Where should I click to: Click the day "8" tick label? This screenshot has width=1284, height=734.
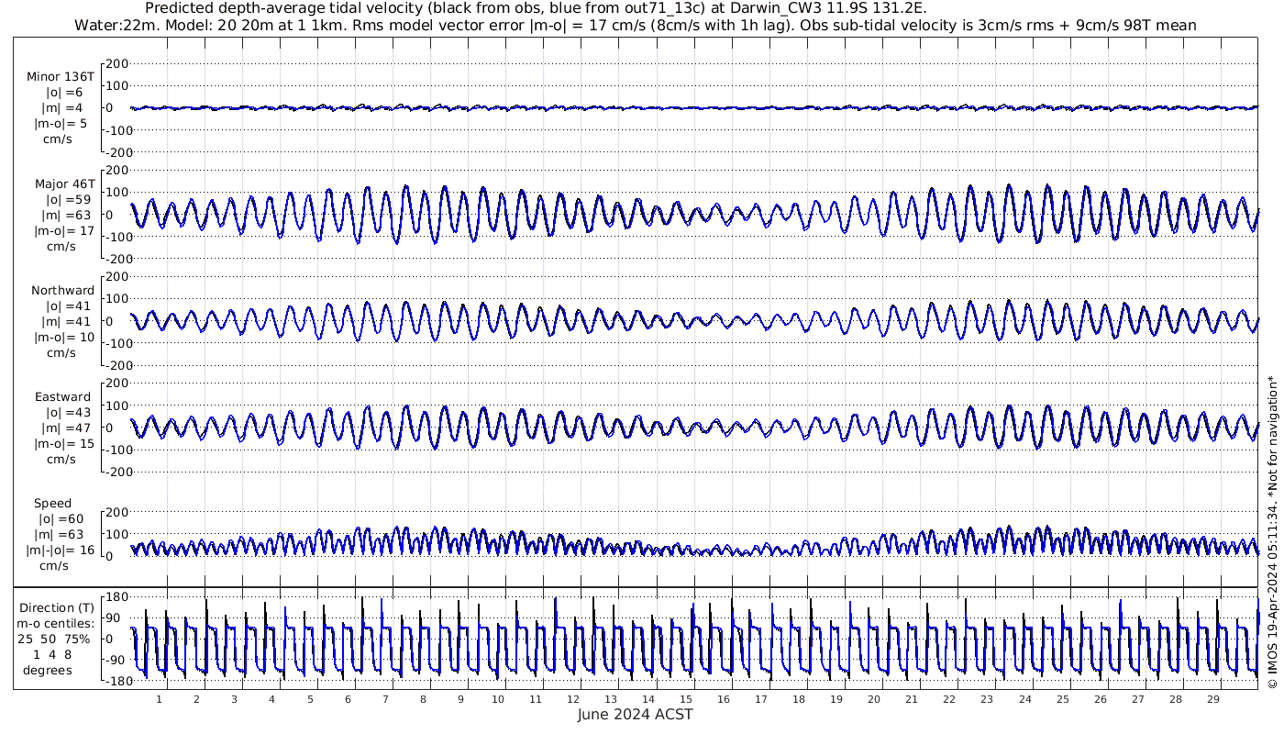[423, 699]
